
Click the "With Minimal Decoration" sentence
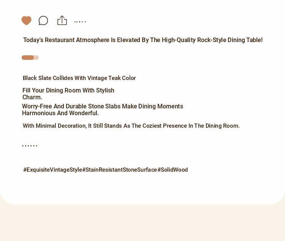coord(131,126)
